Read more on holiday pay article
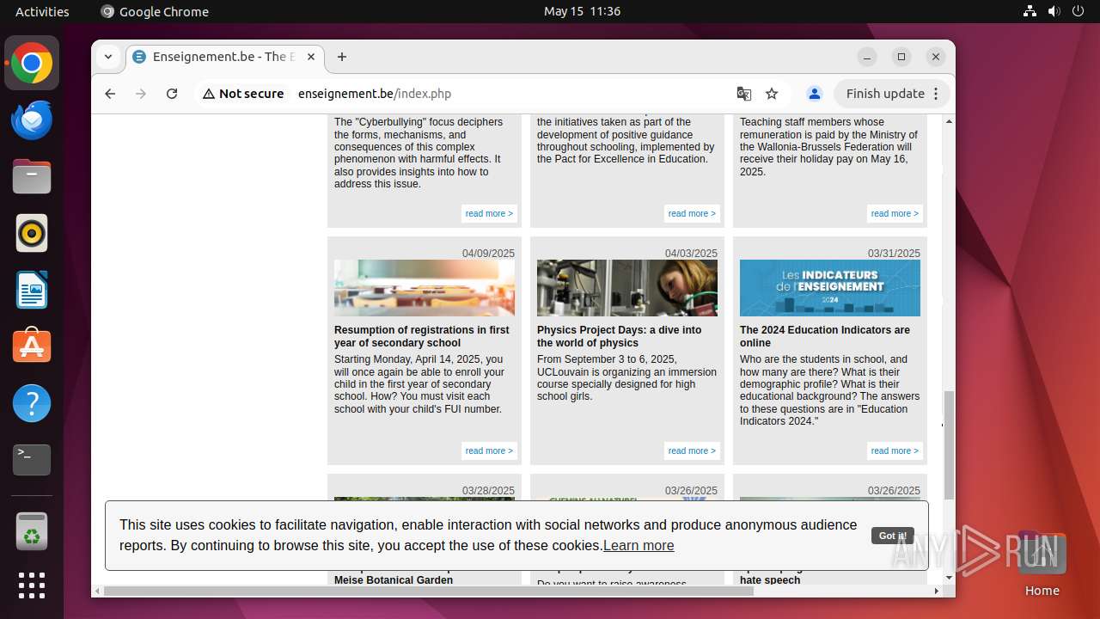 [x=895, y=213]
